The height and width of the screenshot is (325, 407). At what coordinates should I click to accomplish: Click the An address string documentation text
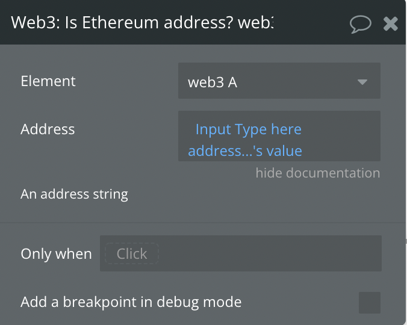(x=74, y=194)
